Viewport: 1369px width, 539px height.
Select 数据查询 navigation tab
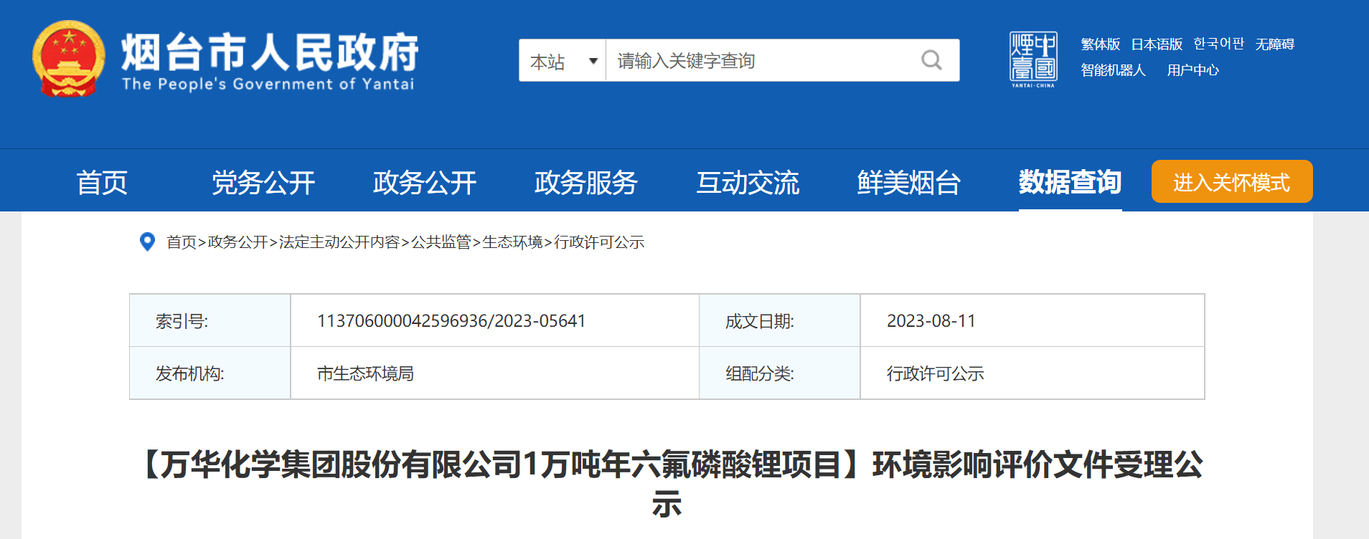click(1070, 183)
